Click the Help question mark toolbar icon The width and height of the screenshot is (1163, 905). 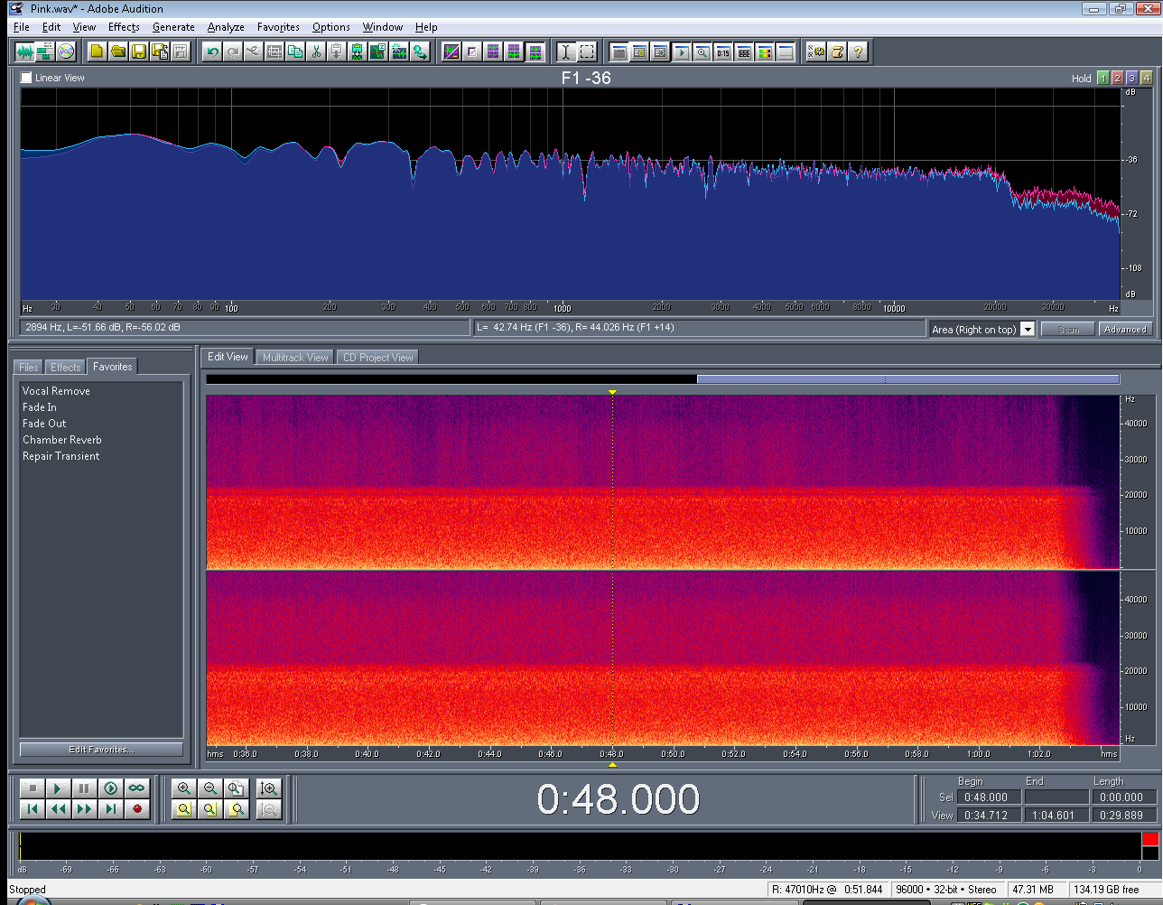(858, 52)
